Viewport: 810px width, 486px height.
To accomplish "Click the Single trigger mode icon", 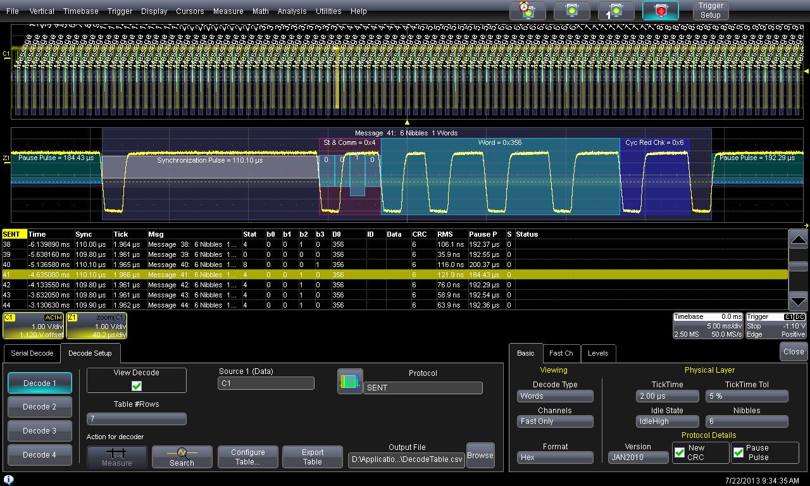I will pos(616,11).
